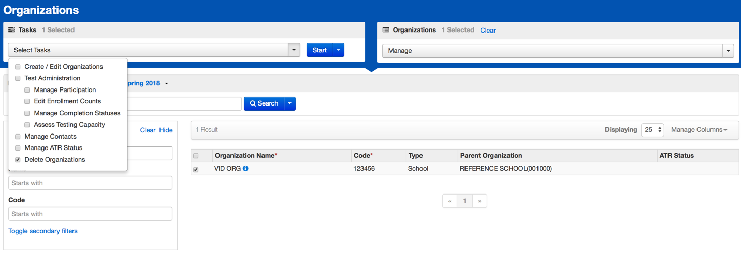Click the Organizations panel header icon

(386, 30)
